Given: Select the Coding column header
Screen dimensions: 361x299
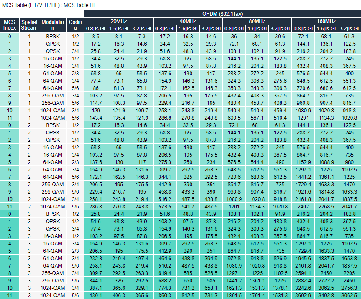Looking at the screenshot, I should click(75, 25).
